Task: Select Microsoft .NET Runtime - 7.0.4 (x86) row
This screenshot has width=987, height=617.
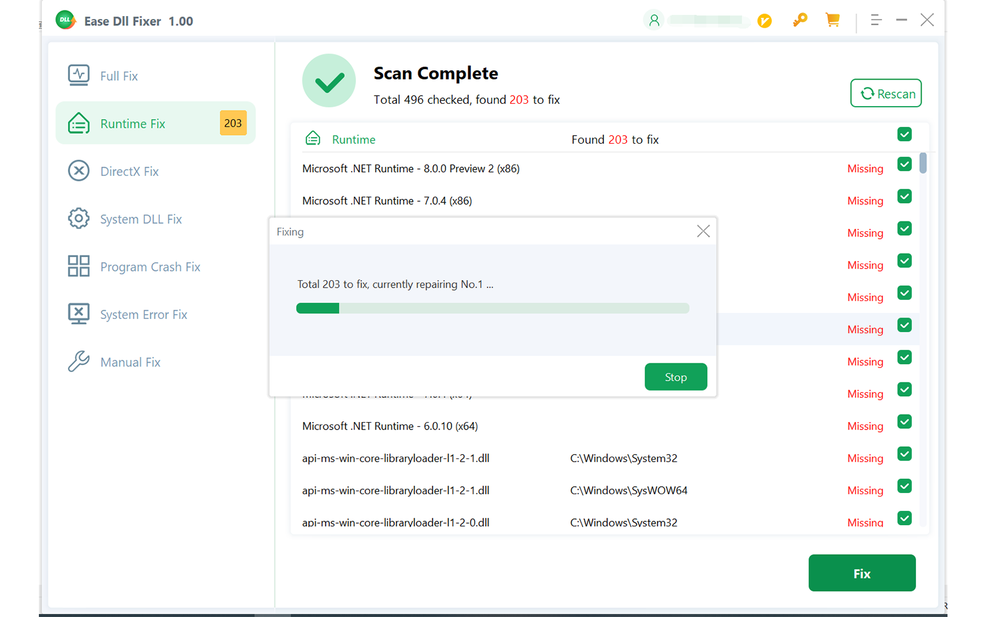Action: tap(605, 201)
